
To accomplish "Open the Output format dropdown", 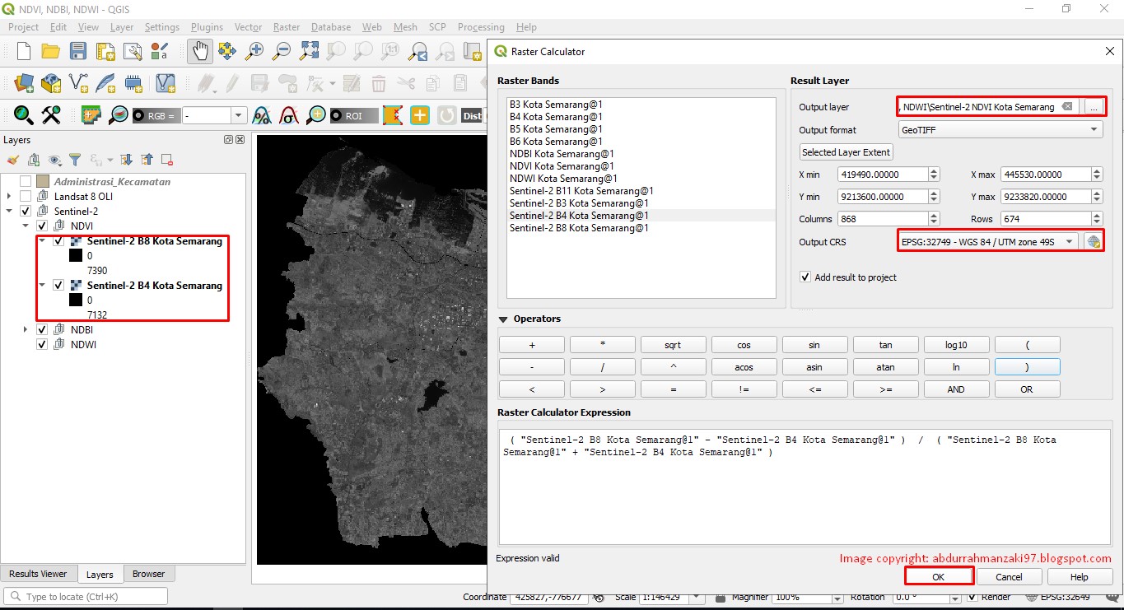I will point(1094,129).
